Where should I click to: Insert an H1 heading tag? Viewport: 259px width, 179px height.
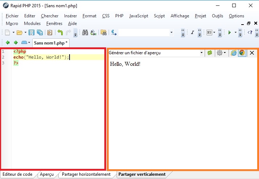[x=209, y=33]
